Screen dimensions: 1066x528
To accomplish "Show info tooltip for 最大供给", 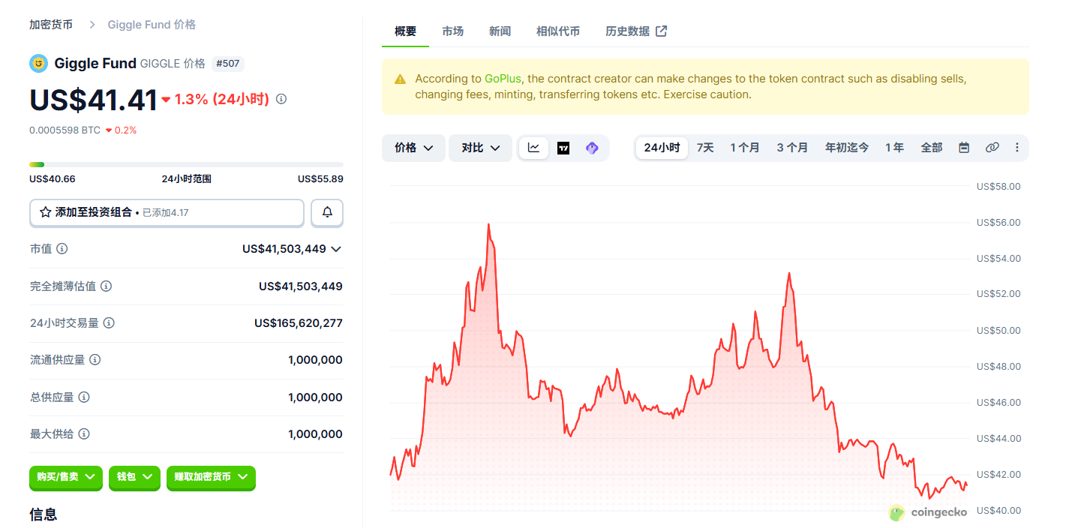I will [x=84, y=433].
